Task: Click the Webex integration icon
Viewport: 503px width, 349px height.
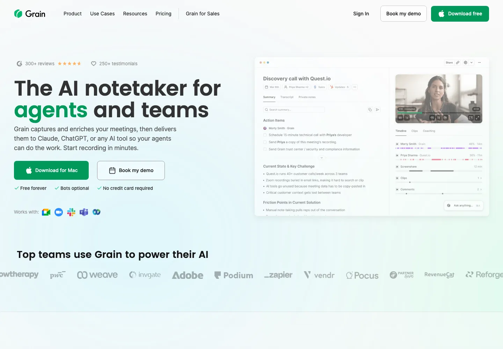Action: click(96, 212)
